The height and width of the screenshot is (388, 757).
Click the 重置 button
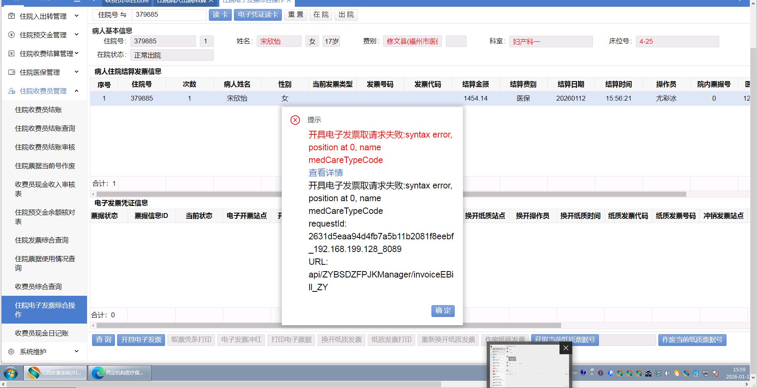296,15
